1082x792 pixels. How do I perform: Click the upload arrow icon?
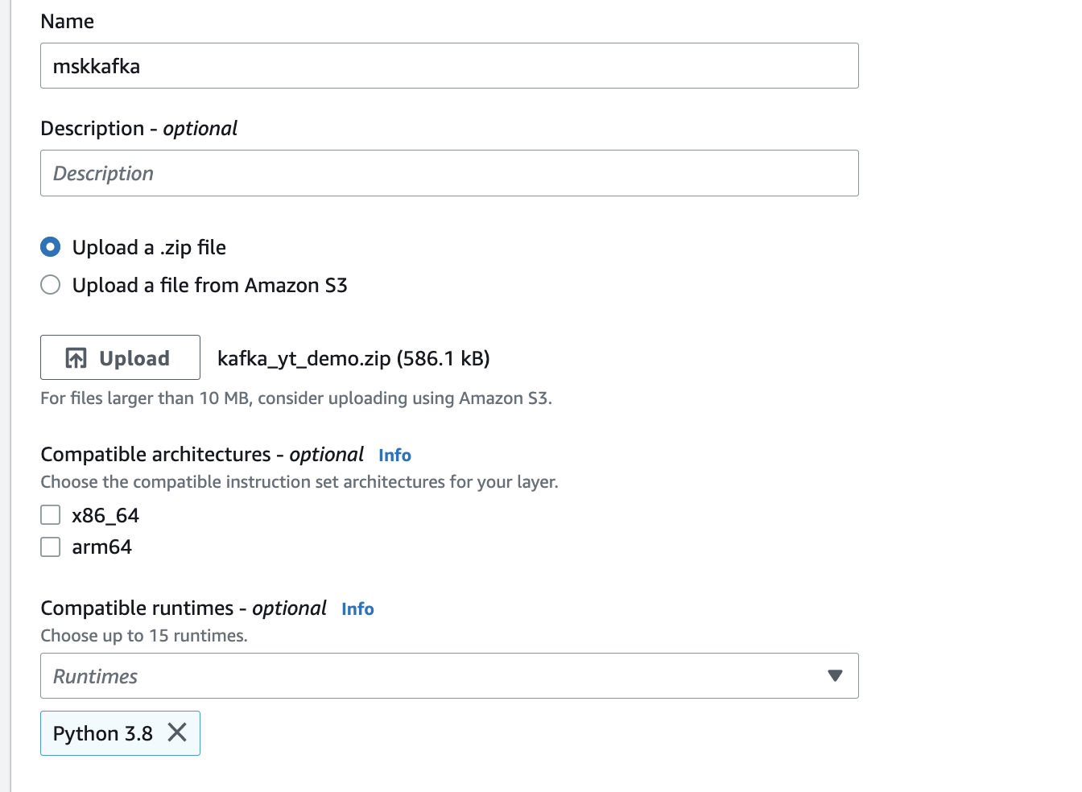coord(76,358)
